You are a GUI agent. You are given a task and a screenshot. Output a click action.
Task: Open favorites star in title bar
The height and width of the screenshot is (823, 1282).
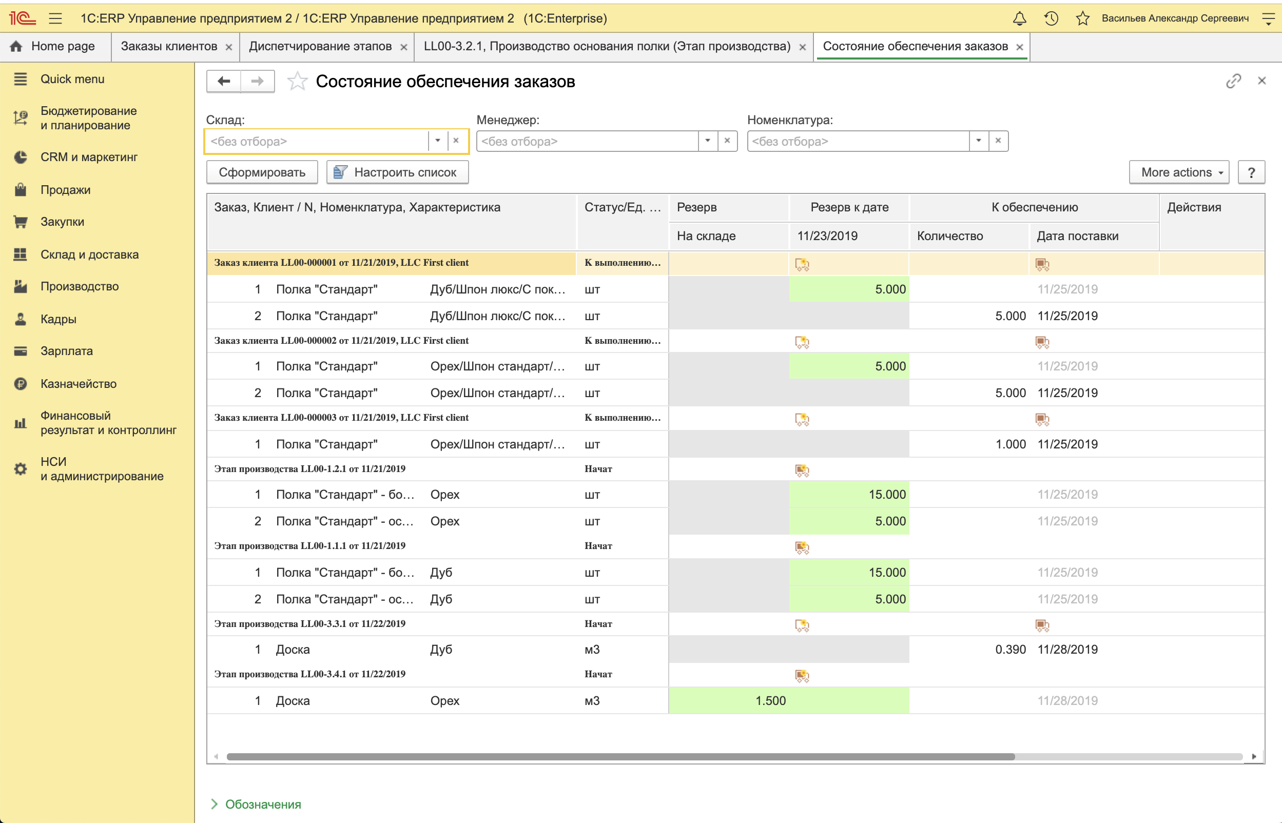click(x=1082, y=18)
